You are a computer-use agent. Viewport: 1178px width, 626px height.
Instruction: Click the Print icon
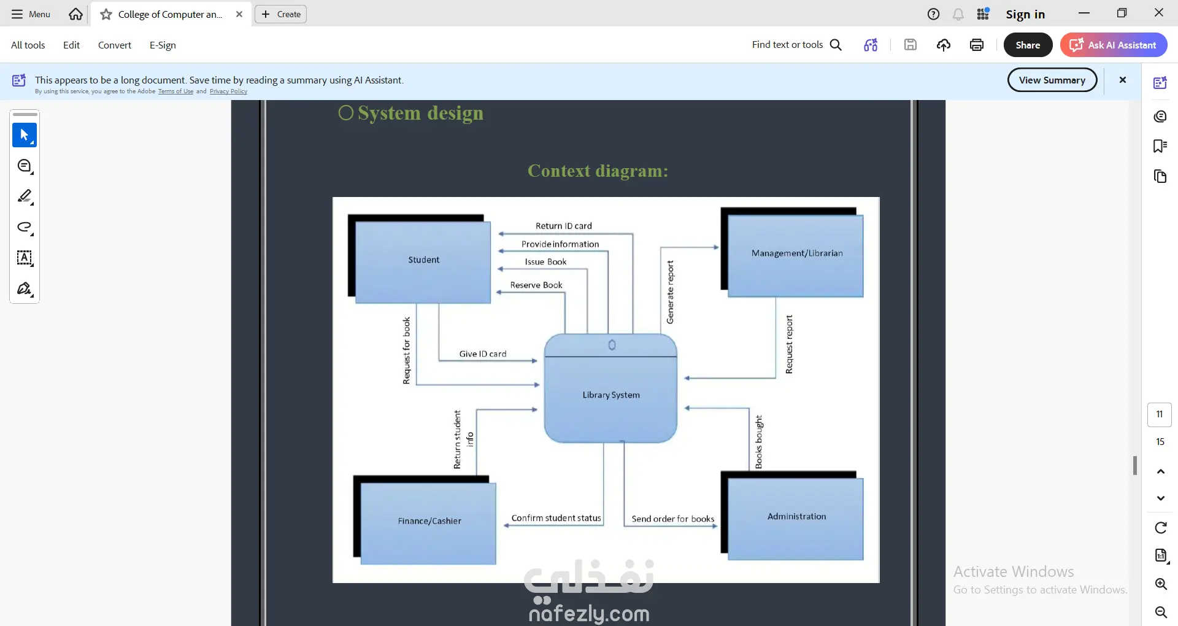[x=977, y=45]
